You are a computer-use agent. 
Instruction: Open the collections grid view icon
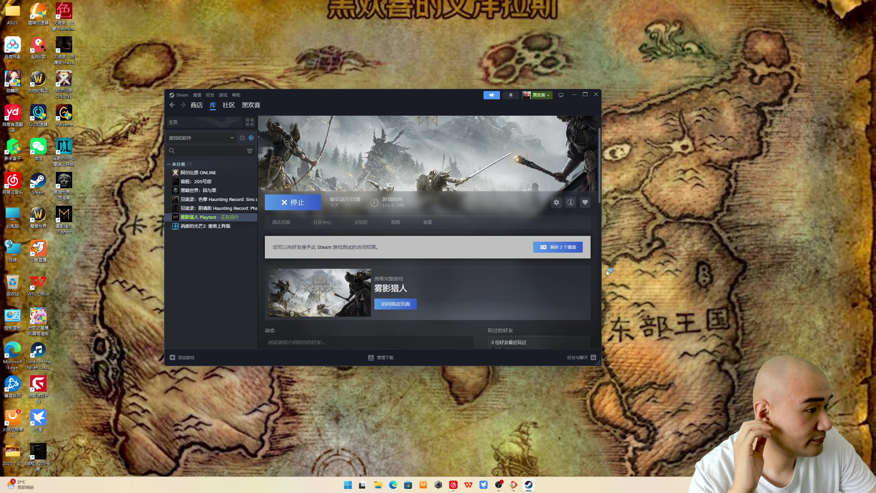tap(249, 122)
